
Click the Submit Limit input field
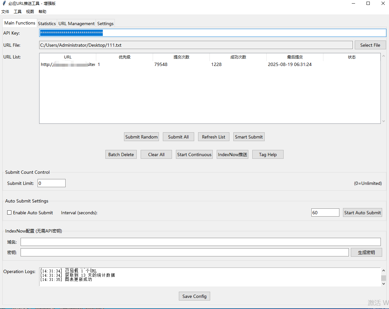52,183
